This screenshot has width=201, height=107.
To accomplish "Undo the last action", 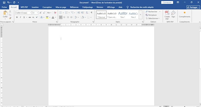I will tap(9, 2).
